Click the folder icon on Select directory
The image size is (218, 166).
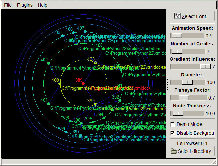coord(174,151)
